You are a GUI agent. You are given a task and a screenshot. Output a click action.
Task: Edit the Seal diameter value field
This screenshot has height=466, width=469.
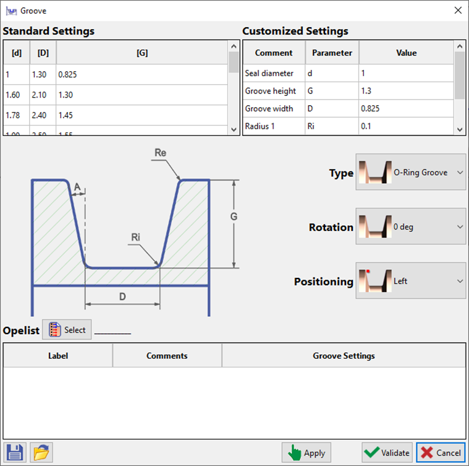click(x=405, y=73)
